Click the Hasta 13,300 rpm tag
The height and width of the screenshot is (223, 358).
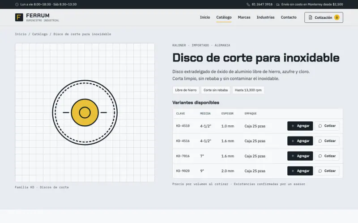click(248, 90)
